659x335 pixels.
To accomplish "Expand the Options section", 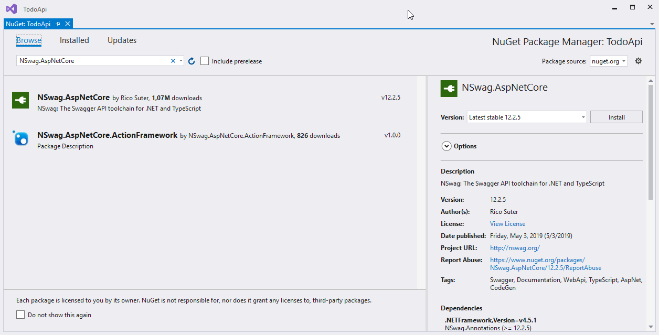I will pos(447,146).
